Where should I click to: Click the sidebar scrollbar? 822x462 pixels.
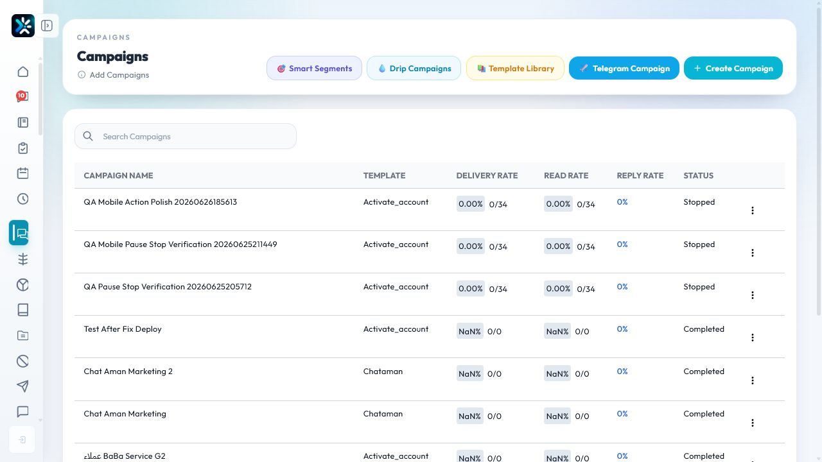coord(40,99)
